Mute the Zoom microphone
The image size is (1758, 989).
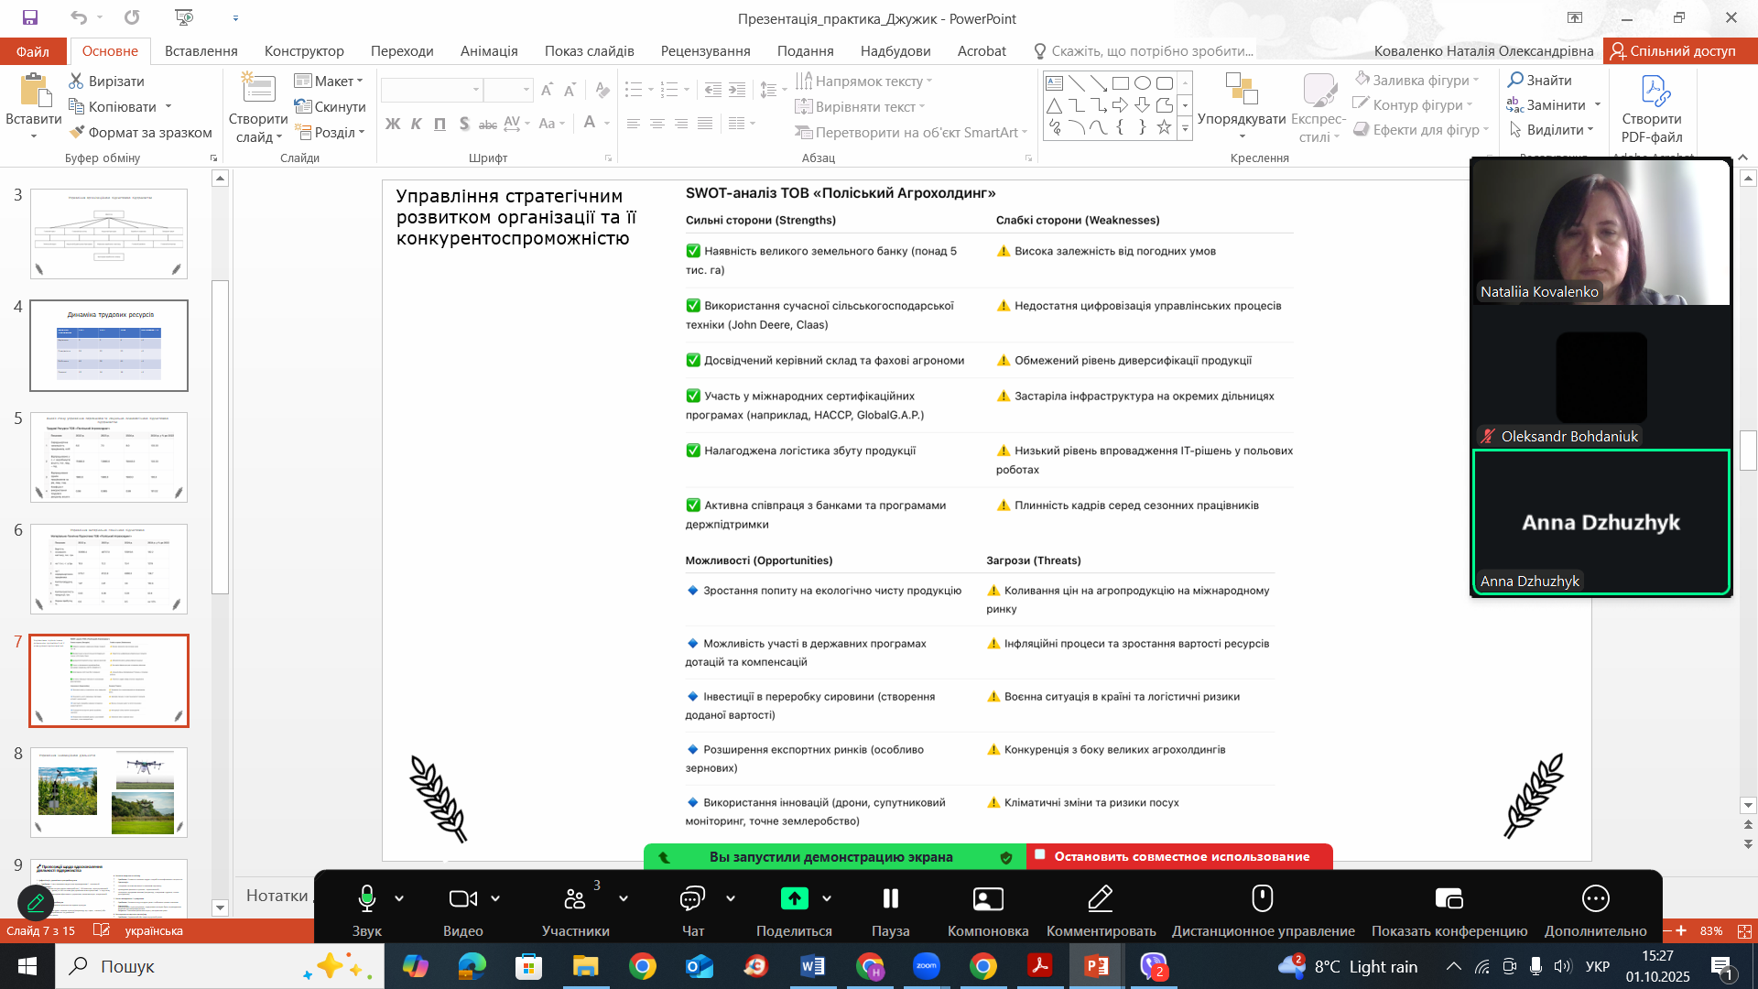click(x=366, y=899)
